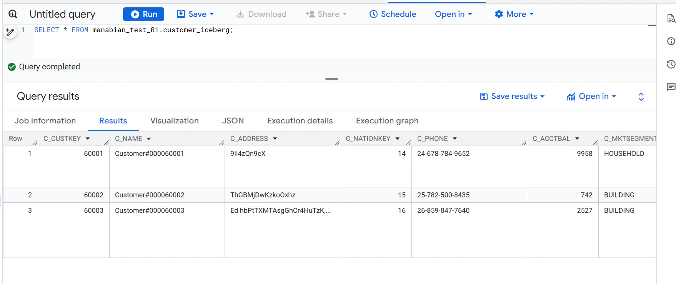Image resolution: width=676 pixels, height=284 pixels.
Task: Click the C_MKTSEGMENT column header
Action: click(x=630, y=139)
